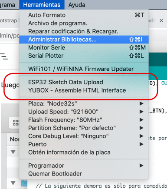Expand Partition Scheme submenu
Viewport: 167px width, 189px height.
tap(84, 128)
